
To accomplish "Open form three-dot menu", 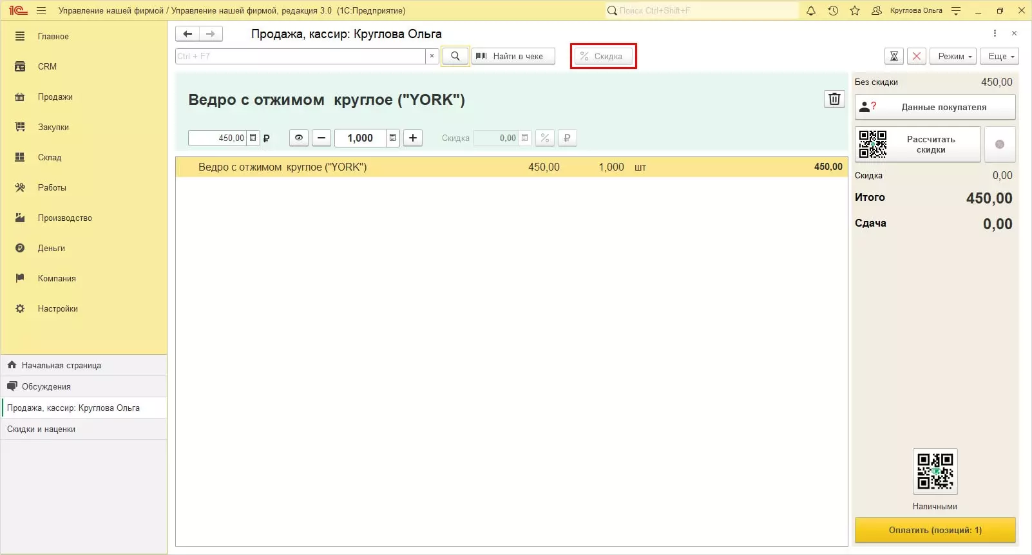I will point(995,33).
